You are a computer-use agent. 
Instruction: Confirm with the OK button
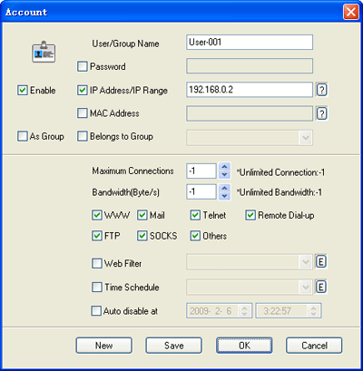pyautogui.click(x=244, y=346)
